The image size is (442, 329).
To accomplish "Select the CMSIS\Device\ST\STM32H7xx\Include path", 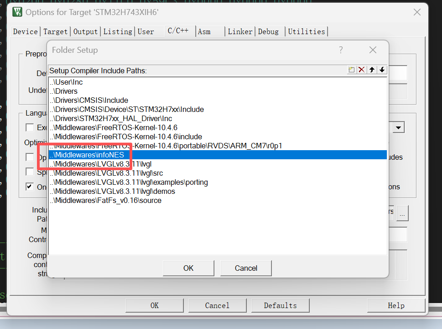I will [218, 109].
